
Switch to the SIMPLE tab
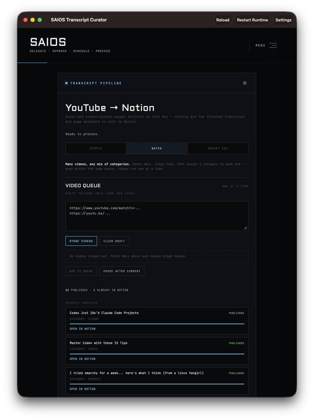click(96, 148)
